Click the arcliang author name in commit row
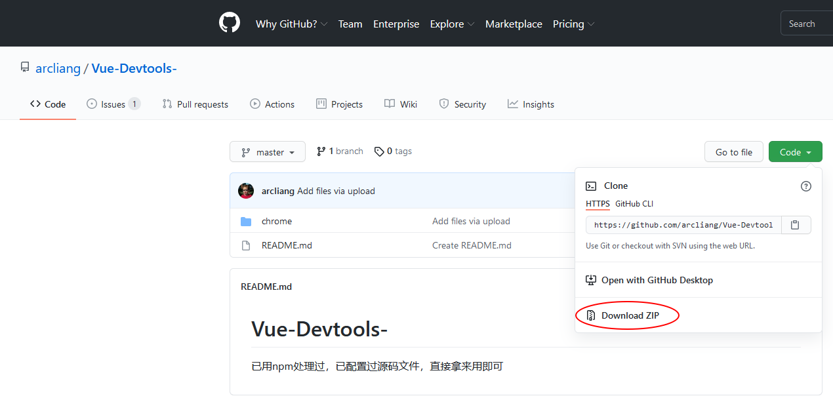The width and height of the screenshot is (833, 398). pos(278,191)
